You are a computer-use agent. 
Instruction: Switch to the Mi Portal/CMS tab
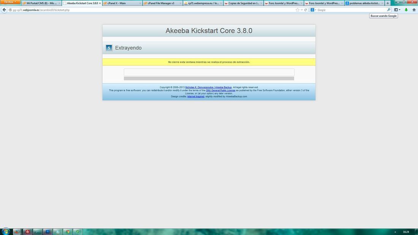point(41,3)
